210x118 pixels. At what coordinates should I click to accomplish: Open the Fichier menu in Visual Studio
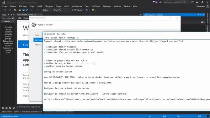point(4,6)
